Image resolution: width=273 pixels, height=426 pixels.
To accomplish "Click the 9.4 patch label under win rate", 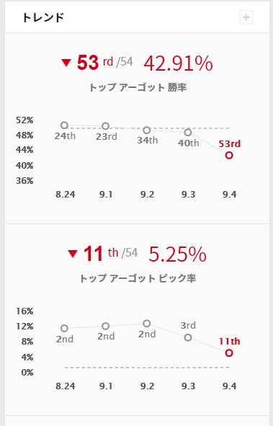I will 229,195.
